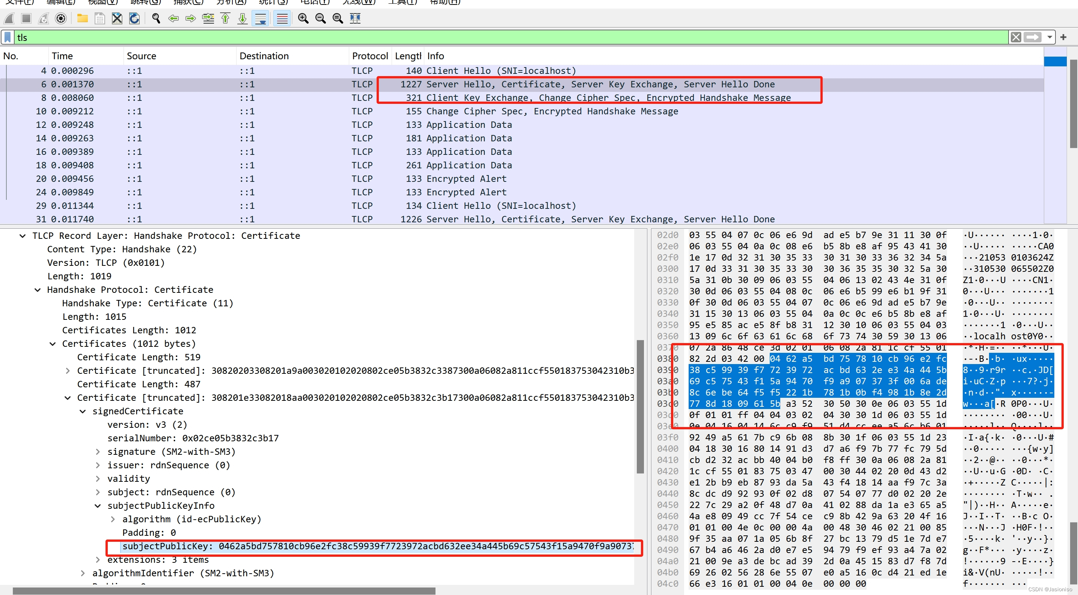Expand algorithm (id-ecPublicKey) node
1078x595 pixels.
(113, 519)
